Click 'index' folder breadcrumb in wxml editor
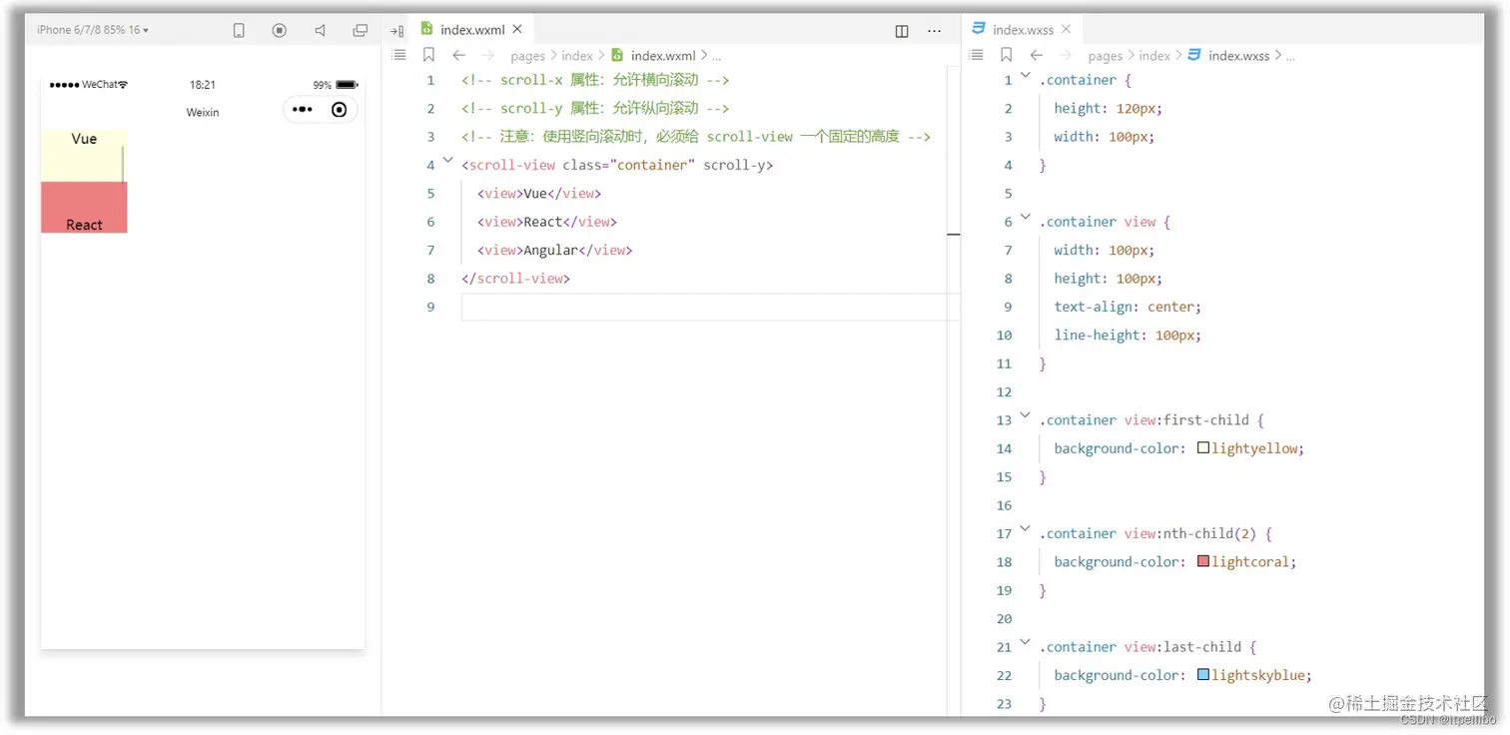Screen dimensions: 1510x735 pos(577,56)
